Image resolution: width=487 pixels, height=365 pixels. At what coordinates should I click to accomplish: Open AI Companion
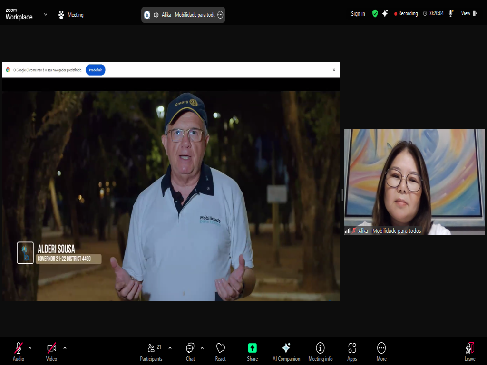click(286, 351)
